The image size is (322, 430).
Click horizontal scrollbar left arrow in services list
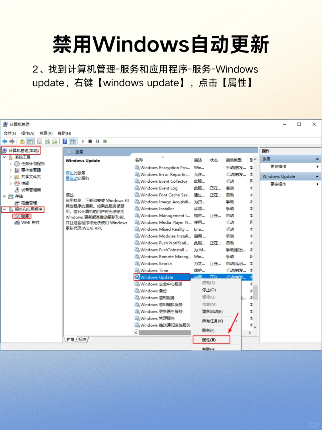point(136,333)
